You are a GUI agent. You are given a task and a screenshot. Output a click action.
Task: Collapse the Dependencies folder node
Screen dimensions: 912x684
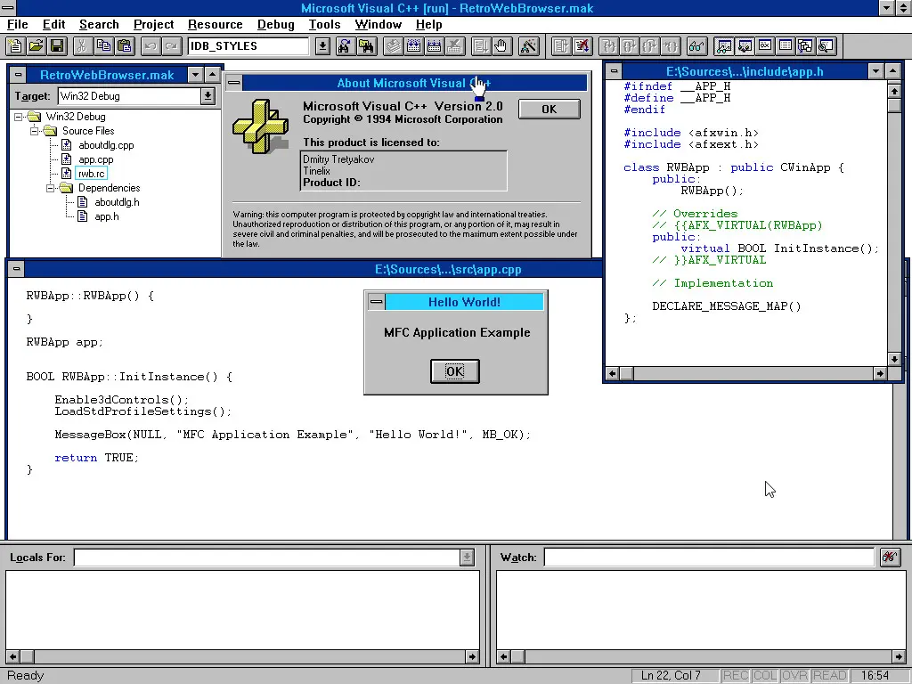[x=51, y=188]
